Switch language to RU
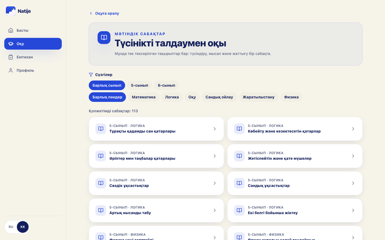This screenshot has height=240, width=385. (x=11, y=227)
